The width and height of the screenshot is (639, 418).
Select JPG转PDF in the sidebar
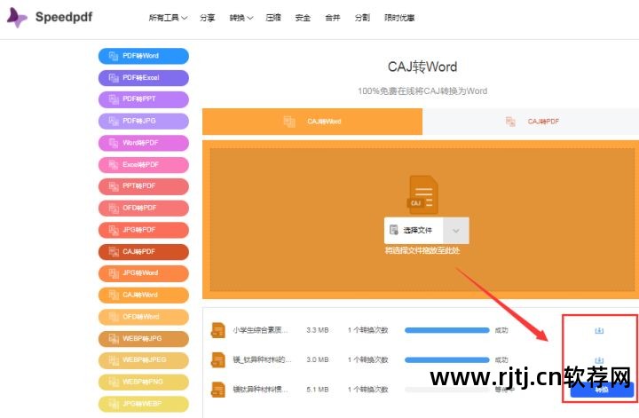(144, 230)
